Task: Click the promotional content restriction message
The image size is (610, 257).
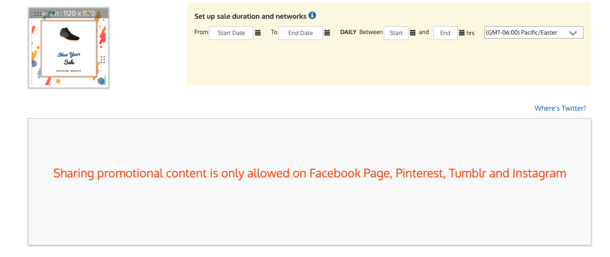Action: tap(310, 173)
